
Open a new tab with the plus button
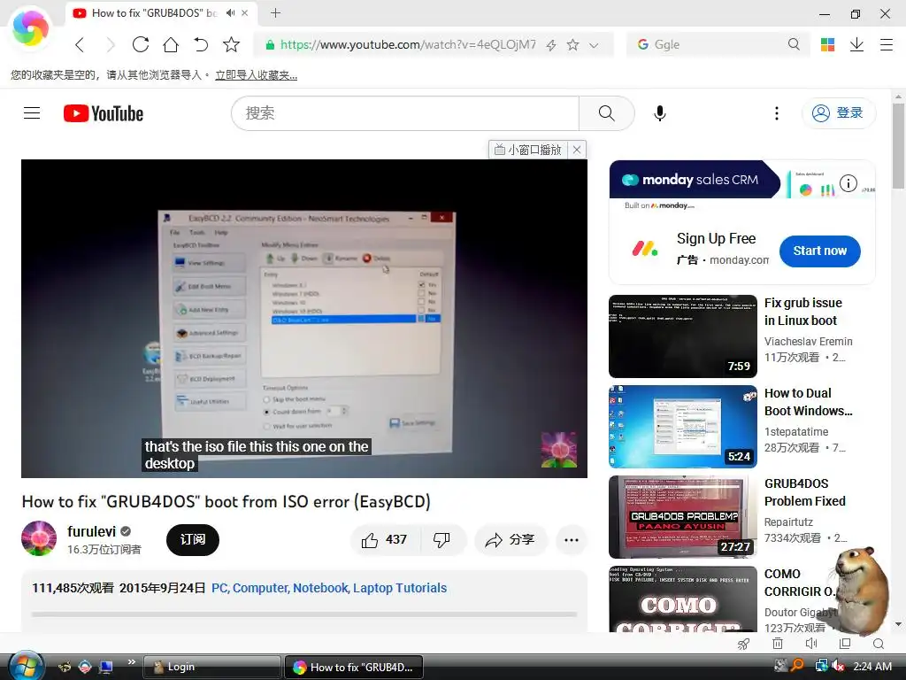276,12
